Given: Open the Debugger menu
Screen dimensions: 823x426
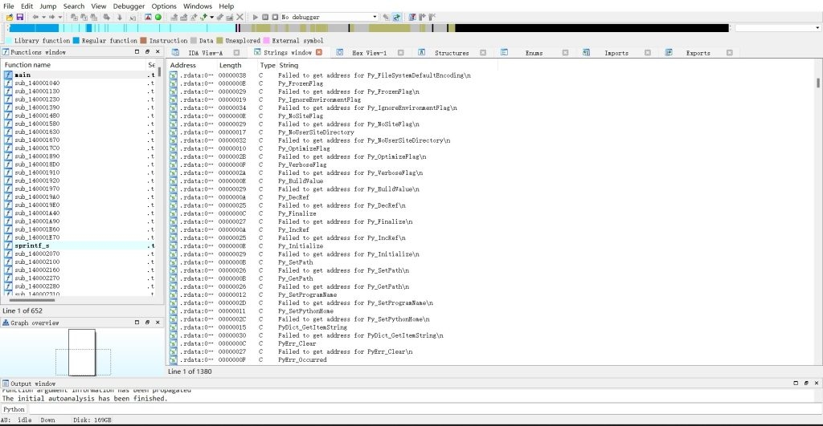Looking at the screenshot, I should pyautogui.click(x=129, y=6).
